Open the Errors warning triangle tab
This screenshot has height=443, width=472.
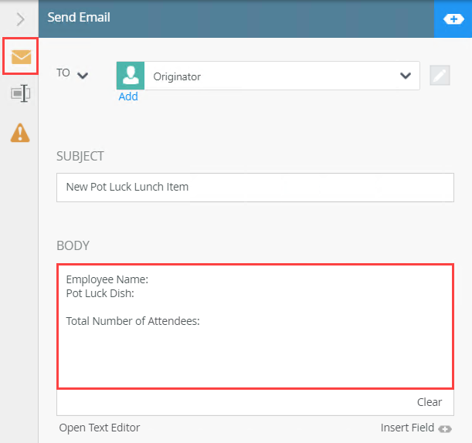coord(21,133)
